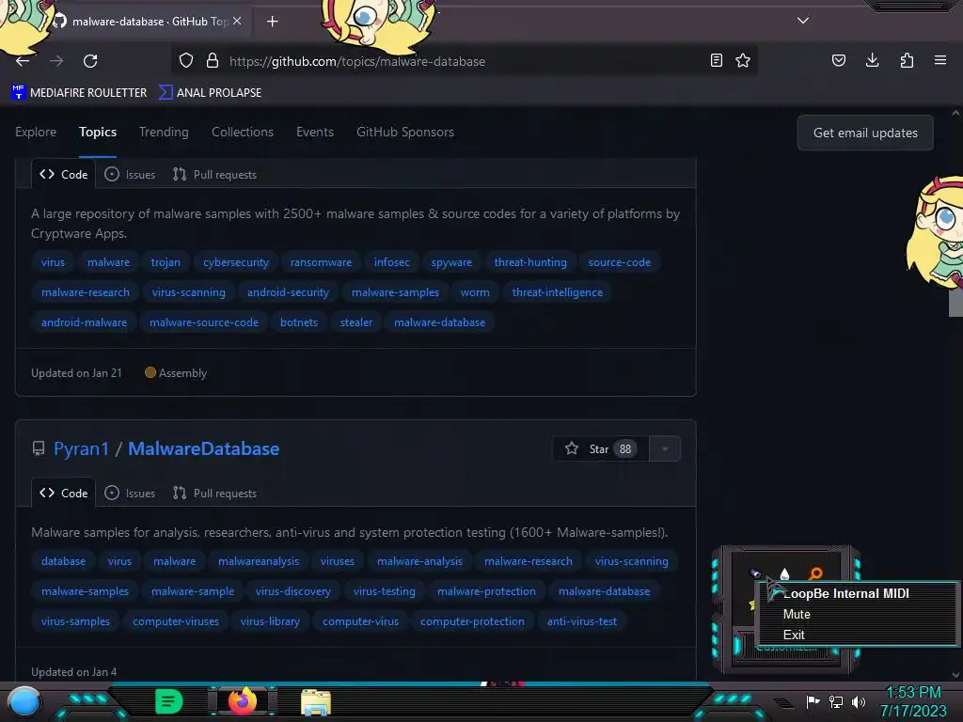Open the MalwareDatabase repository link
The width and height of the screenshot is (963, 722).
pos(204,448)
